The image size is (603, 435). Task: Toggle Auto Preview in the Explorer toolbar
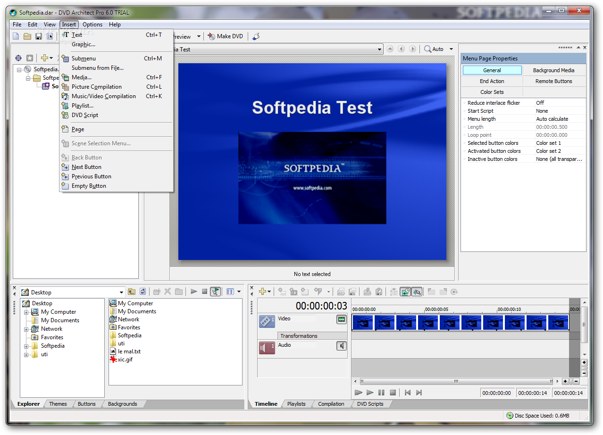[215, 292]
